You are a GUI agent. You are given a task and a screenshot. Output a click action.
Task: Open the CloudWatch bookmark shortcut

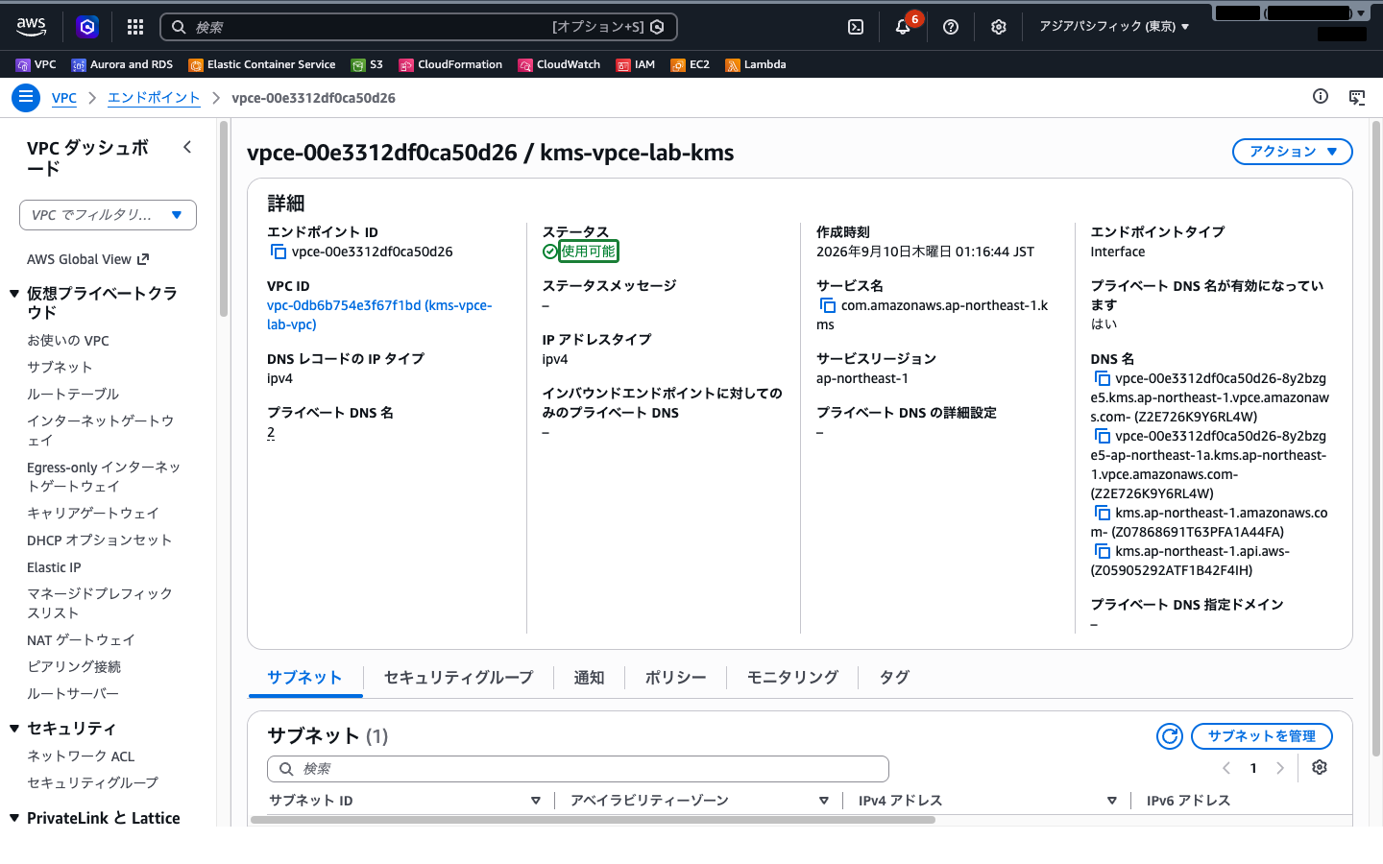pyautogui.click(x=559, y=64)
